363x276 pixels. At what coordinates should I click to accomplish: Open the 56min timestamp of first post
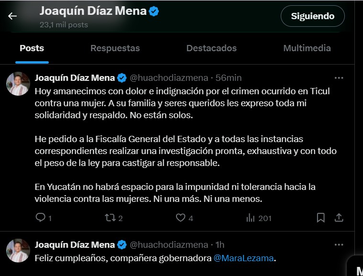(229, 78)
